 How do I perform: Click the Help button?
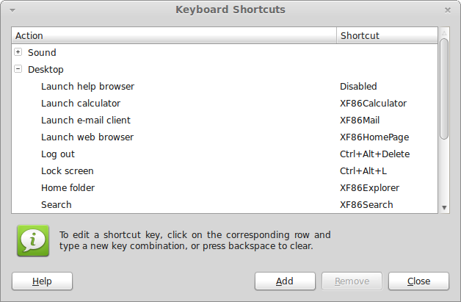click(x=42, y=281)
